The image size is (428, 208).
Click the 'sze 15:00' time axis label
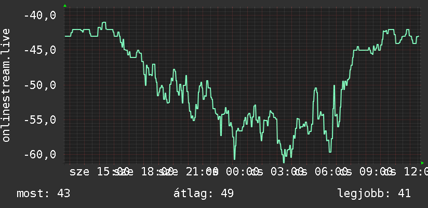tap(99, 172)
